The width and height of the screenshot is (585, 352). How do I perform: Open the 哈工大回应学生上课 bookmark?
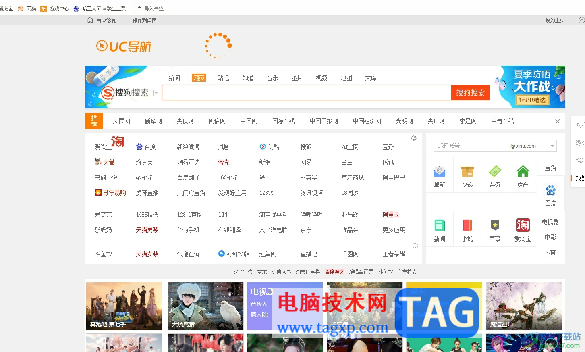coord(102,8)
